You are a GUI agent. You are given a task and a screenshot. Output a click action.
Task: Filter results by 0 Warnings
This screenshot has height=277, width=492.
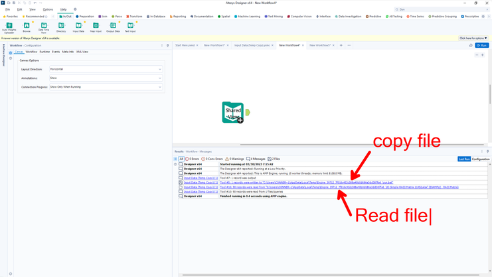234,159
